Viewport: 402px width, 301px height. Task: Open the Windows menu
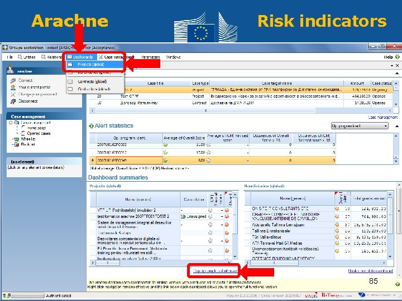173,57
